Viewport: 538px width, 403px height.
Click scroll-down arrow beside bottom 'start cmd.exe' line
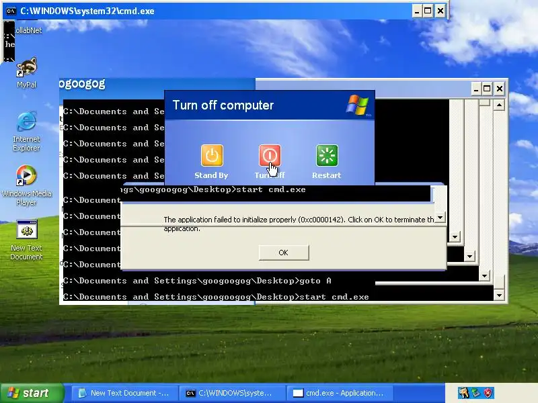(x=499, y=295)
